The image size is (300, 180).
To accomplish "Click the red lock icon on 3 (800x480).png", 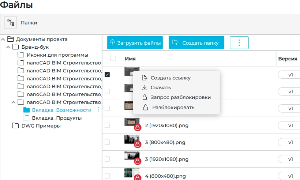I will click(137, 144).
